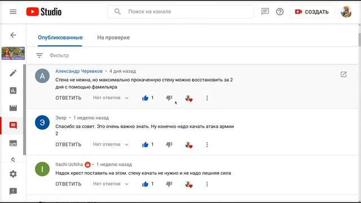The width and height of the screenshot is (361, 203).
Task: Open more options for Itachi Uchiha comment
Action: (207, 184)
